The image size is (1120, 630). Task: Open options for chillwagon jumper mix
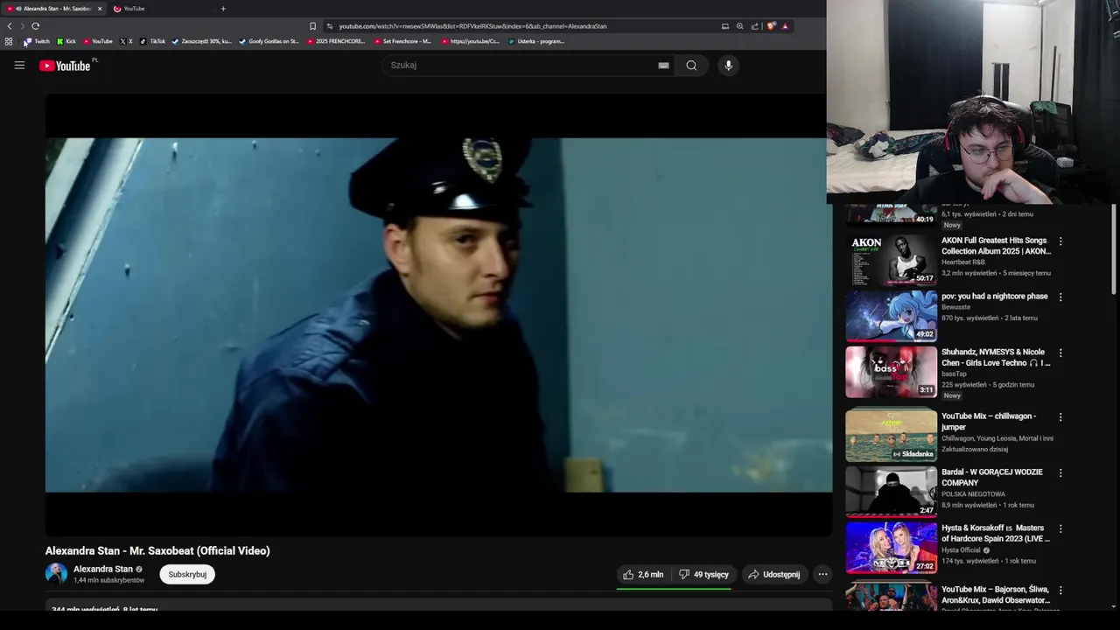pyautogui.click(x=1060, y=416)
